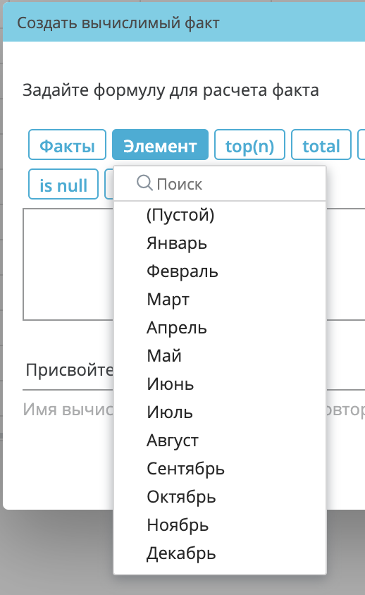Select Май in the dropdown
Screen dimensions: 365x595
tap(220, 355)
